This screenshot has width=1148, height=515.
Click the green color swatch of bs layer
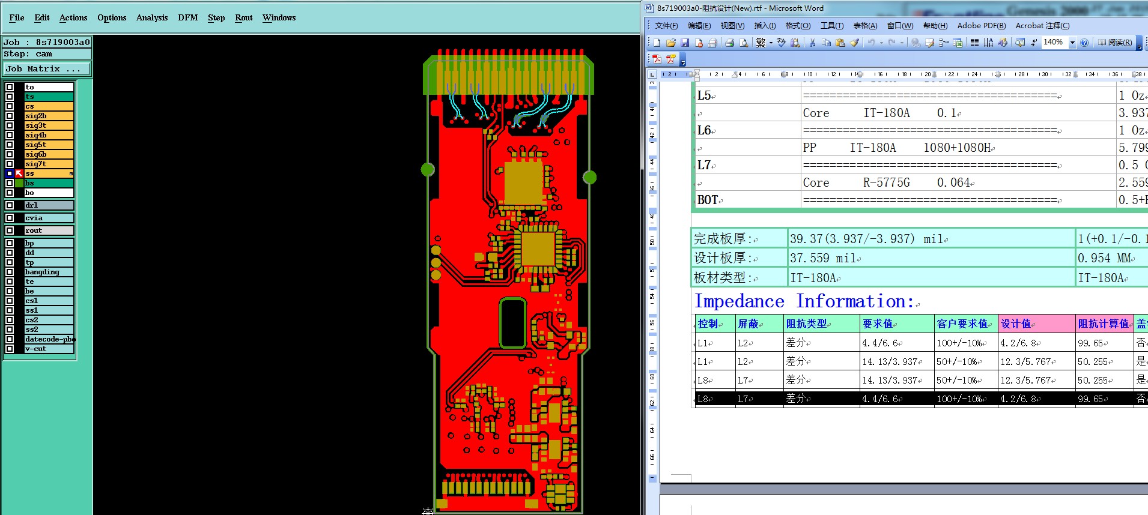coord(19,183)
